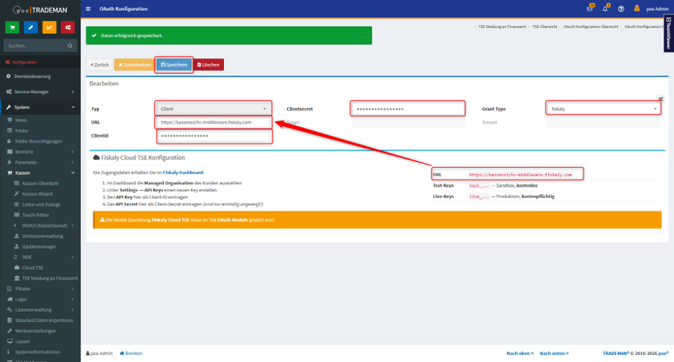The image size is (674, 362).
Task: Open Werkseinstellungen in sidebar
Action: [x=40, y=331]
